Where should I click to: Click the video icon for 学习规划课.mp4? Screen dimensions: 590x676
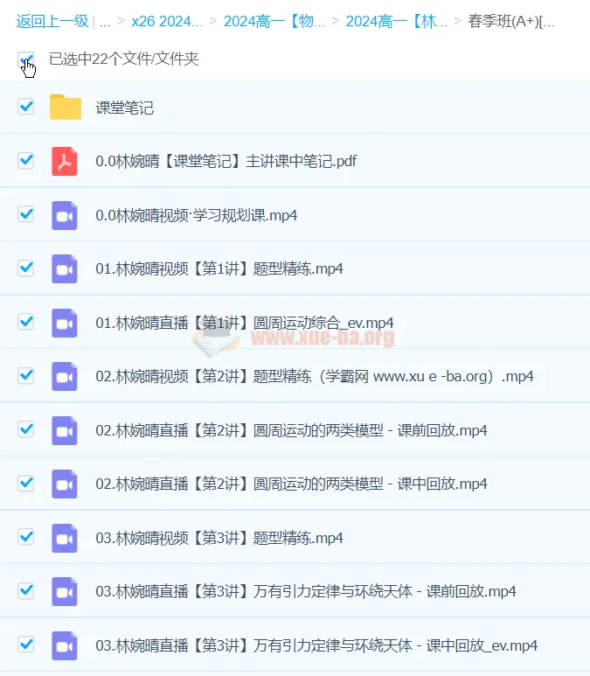(65, 215)
